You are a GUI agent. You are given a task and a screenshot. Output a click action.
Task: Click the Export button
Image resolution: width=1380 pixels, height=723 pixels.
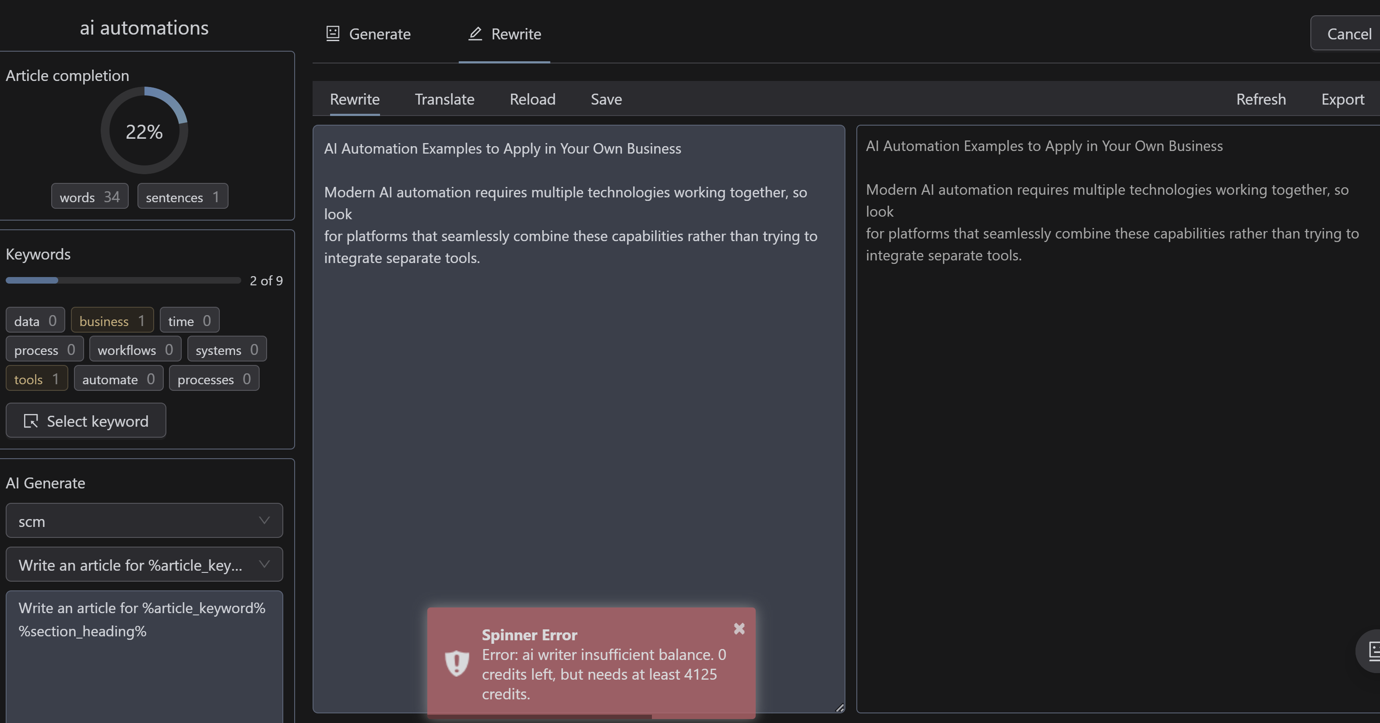pos(1342,99)
